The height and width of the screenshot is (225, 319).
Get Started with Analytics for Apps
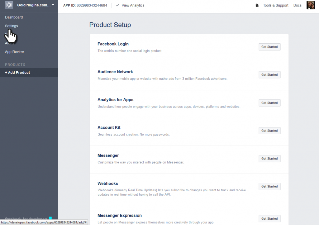tap(269, 103)
